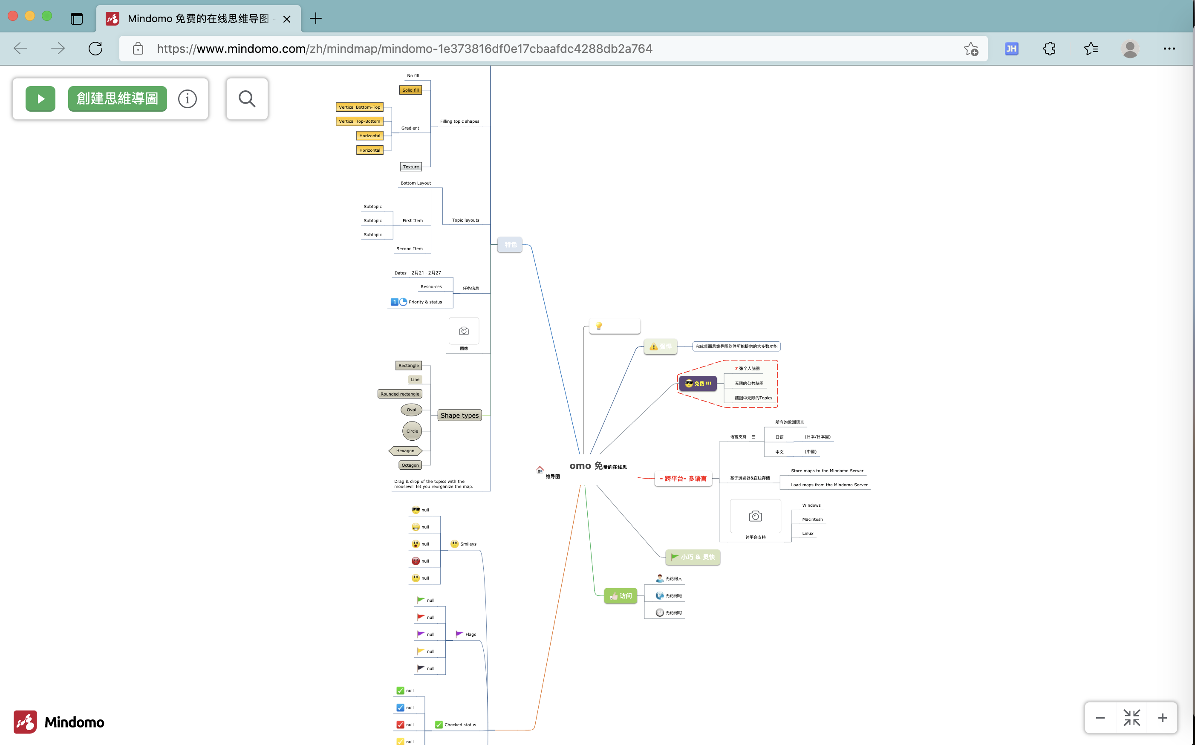Select the Rounded rectangle shape topic
Viewport: 1195px width, 745px height.
400,394
